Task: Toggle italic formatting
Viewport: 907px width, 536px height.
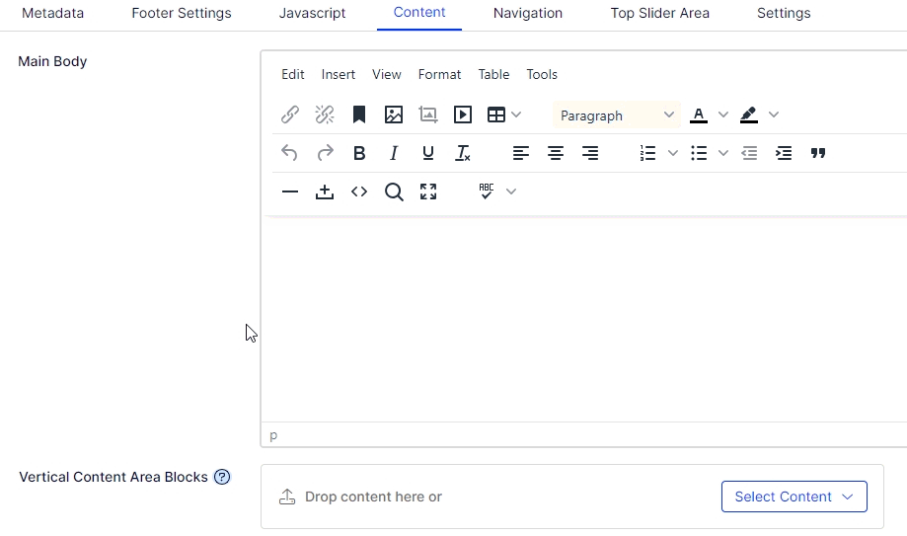Action: coord(394,153)
